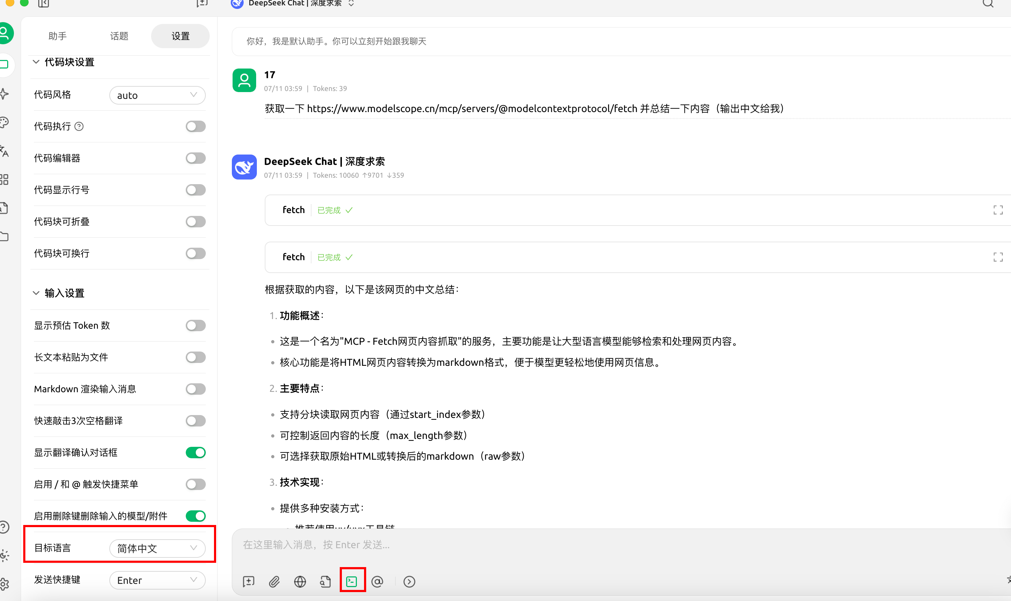This screenshot has width=1011, height=601.
Task: Click the message input field
Action: [622, 545]
